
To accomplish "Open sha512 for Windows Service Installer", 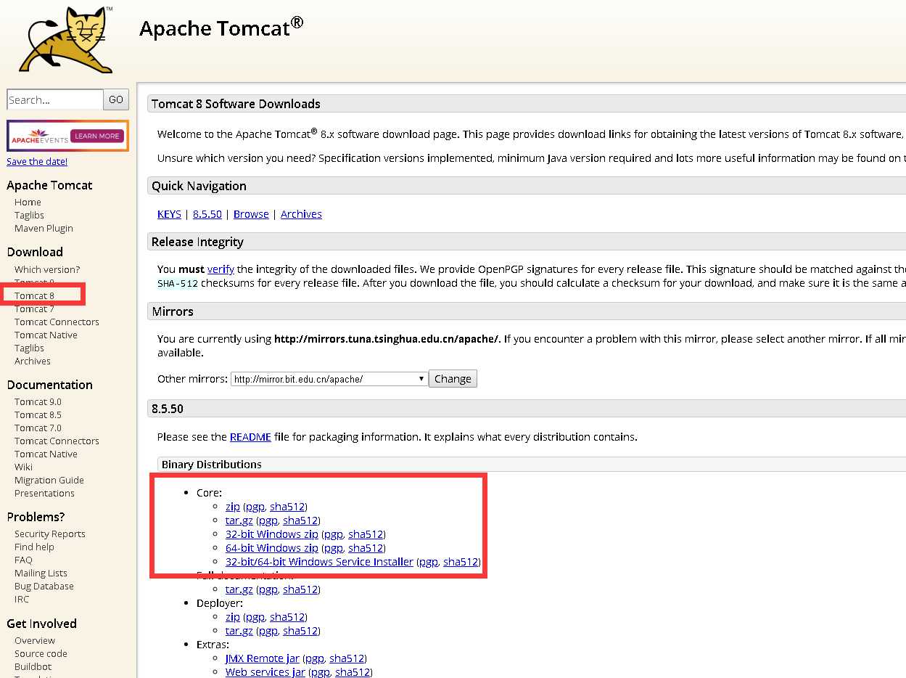I will click(461, 562).
